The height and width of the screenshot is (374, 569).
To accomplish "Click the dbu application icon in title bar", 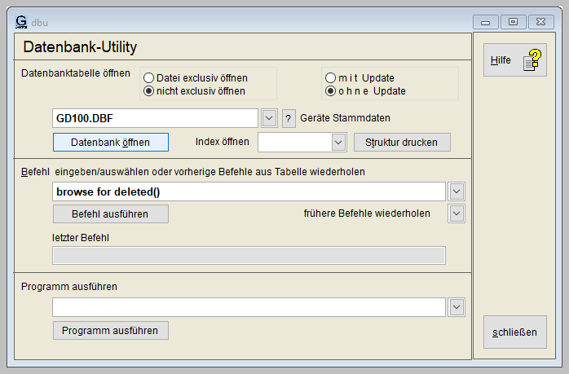I will coord(21,21).
